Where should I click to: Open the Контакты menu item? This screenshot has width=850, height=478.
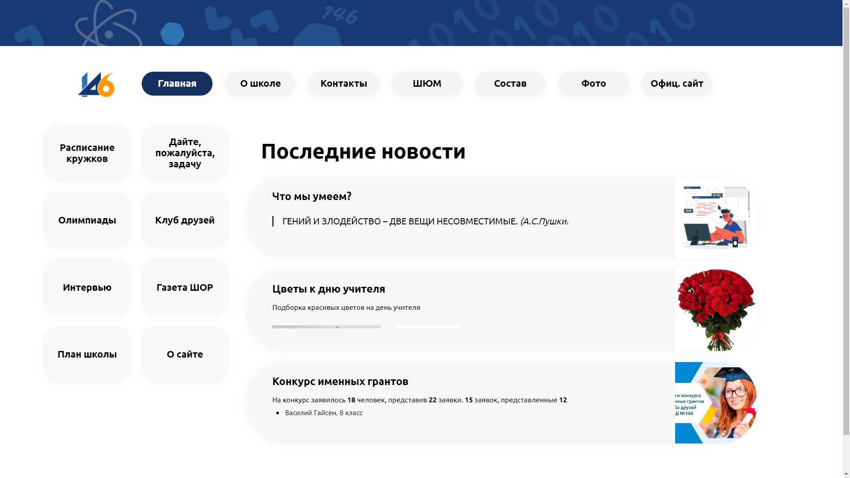(344, 84)
